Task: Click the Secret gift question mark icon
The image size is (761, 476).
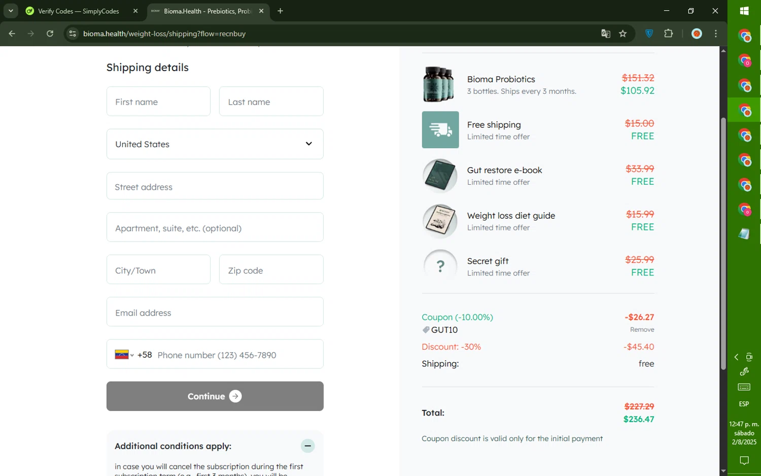Action: (x=440, y=266)
